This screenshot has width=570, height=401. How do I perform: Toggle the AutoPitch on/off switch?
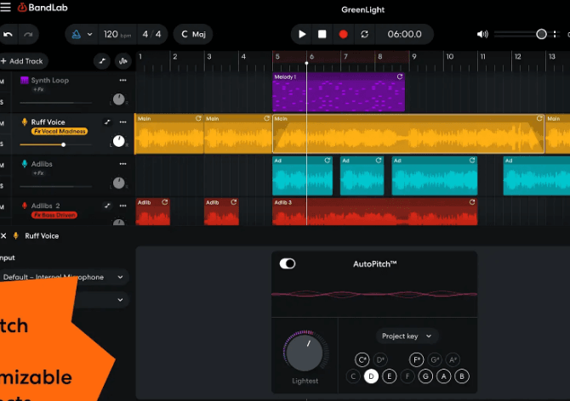click(288, 263)
